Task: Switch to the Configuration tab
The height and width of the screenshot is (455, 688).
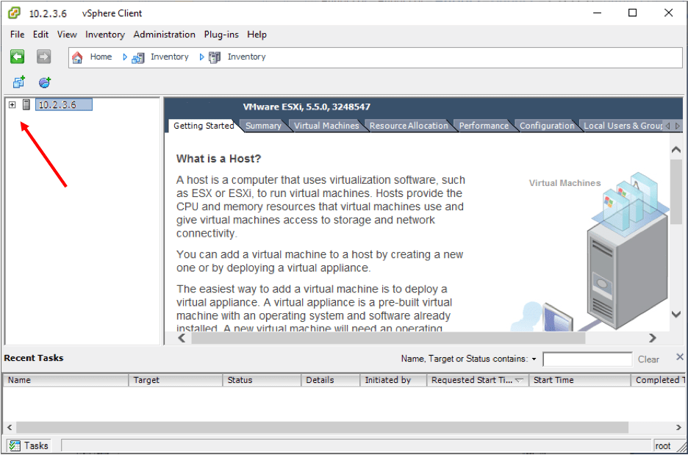Action: pyautogui.click(x=547, y=126)
